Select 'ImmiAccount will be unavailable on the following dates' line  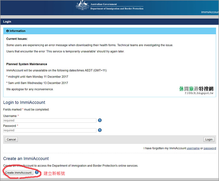(57, 70)
